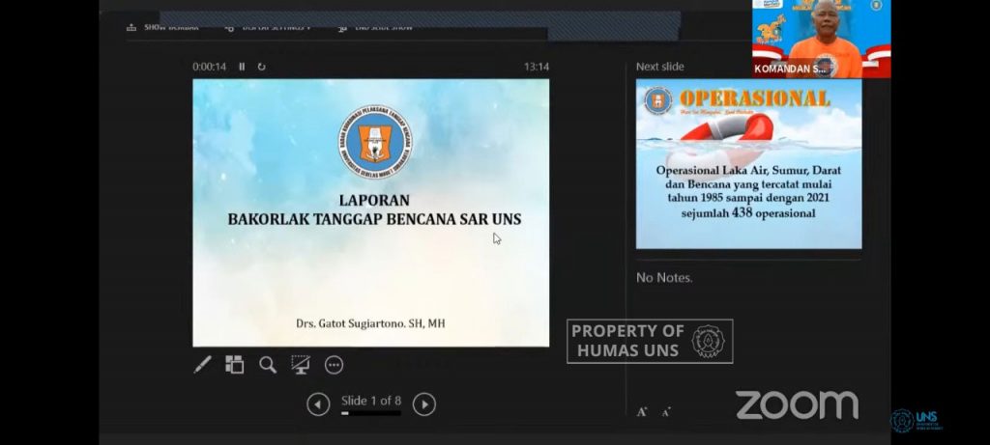Click the slide progress bar under Slide 1 of 8
This screenshot has height=445, width=990.
(371, 413)
